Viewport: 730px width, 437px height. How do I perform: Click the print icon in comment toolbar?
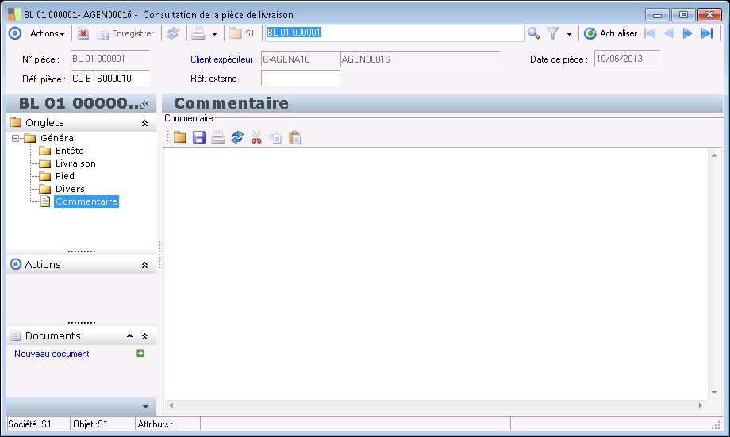click(x=218, y=137)
